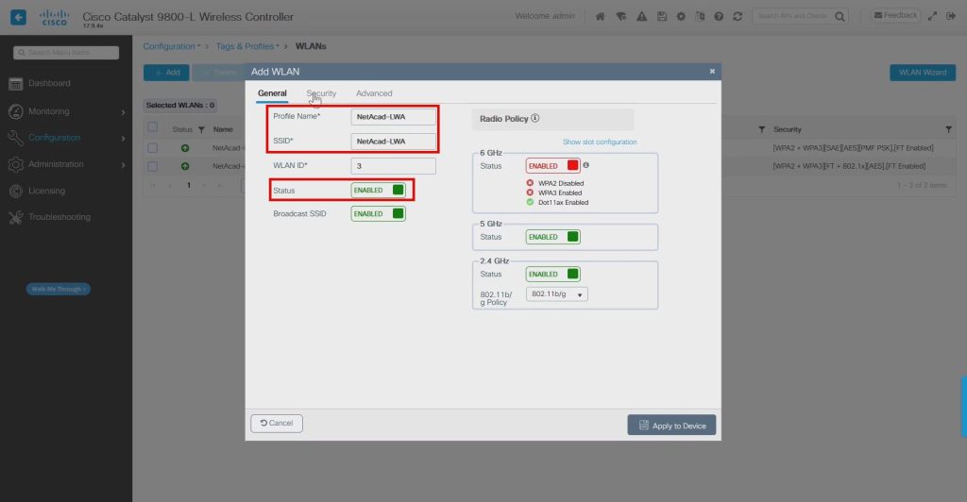This screenshot has height=502, width=967.
Task: Click the Dashboard sidebar icon
Action: tap(16, 84)
